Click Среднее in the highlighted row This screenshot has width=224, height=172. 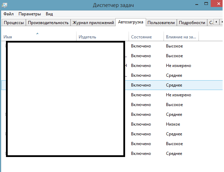coord(174,85)
